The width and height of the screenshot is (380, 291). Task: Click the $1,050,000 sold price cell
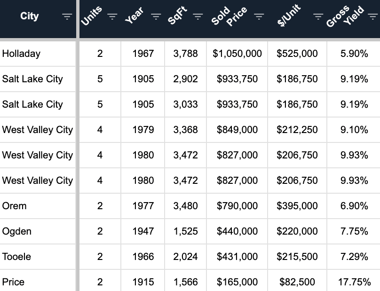point(237,54)
